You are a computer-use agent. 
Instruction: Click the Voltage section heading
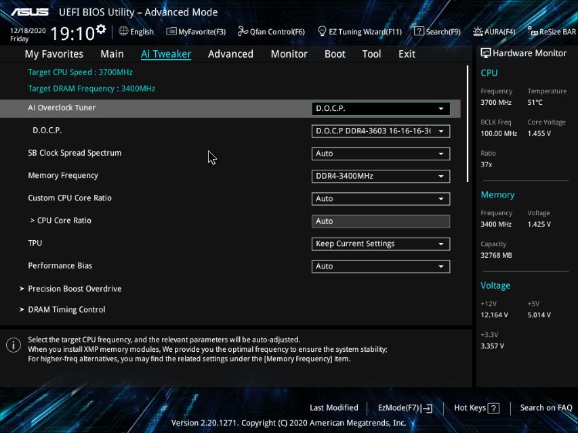pyautogui.click(x=495, y=286)
